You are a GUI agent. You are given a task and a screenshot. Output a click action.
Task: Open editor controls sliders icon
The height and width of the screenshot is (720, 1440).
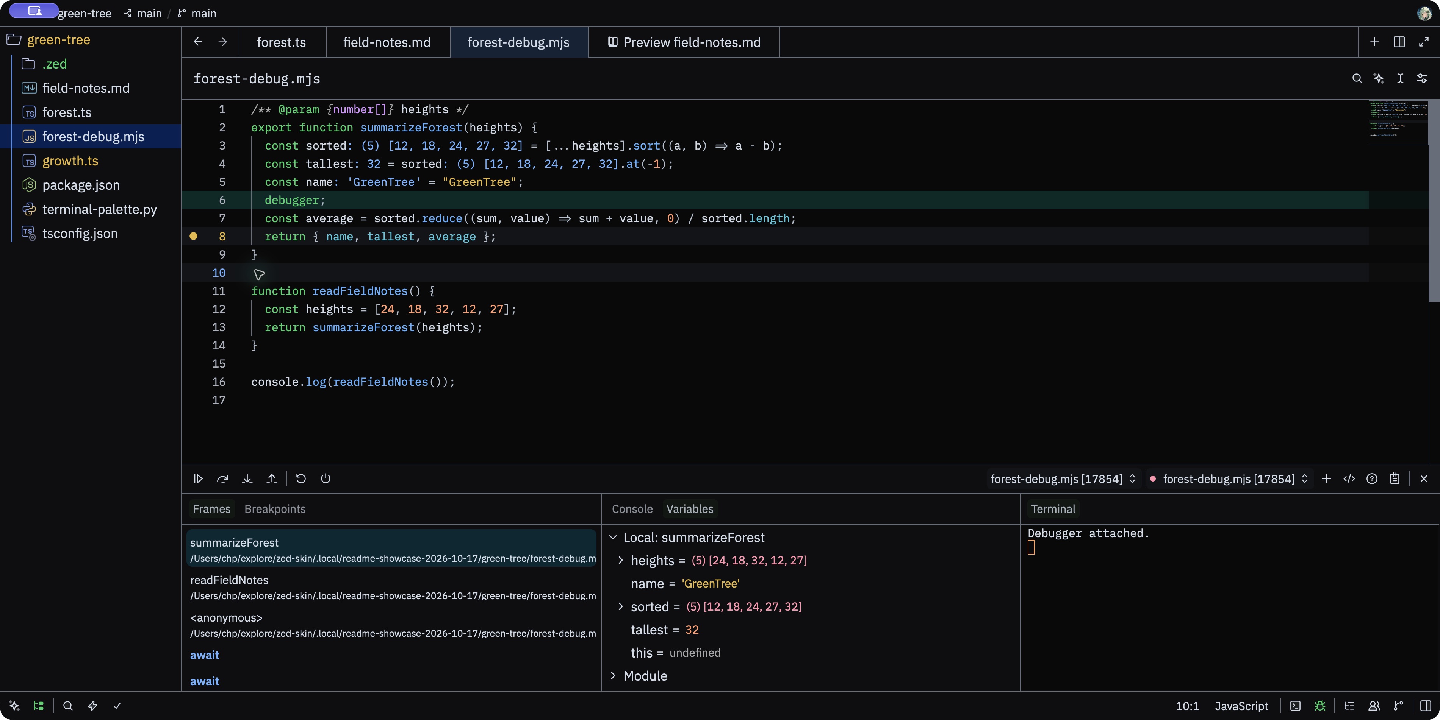pos(1422,78)
